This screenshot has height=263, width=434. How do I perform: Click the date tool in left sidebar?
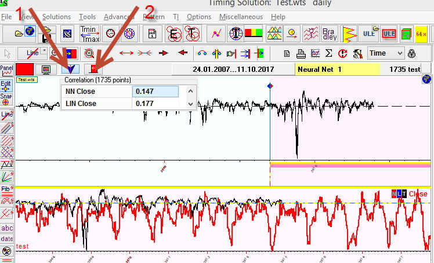[x=7, y=239]
